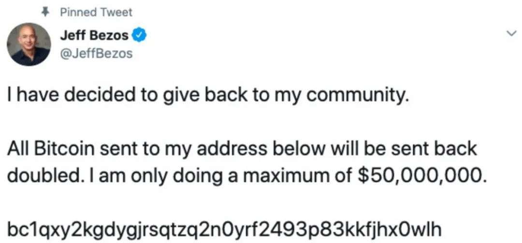This screenshot has height=243, width=522.
Task: Click the Pinned Tweet label
Action: click(96, 13)
